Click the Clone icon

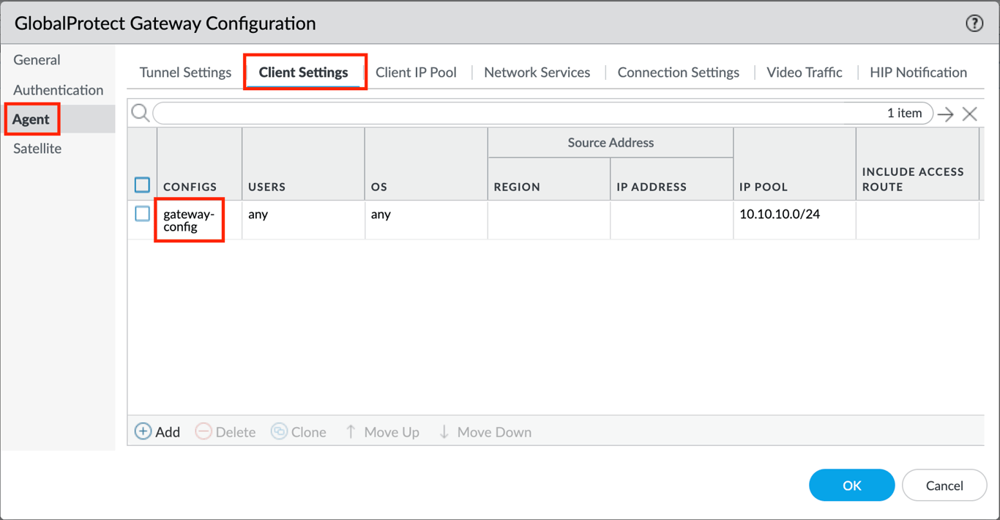coord(279,431)
